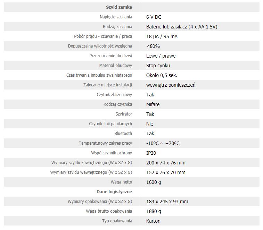This screenshot has width=263, height=230.
Task: Select the "Mifare" reader type value
Action: 153,104
